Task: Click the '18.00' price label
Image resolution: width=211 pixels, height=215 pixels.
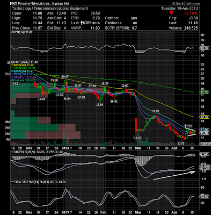Action: coord(125,85)
